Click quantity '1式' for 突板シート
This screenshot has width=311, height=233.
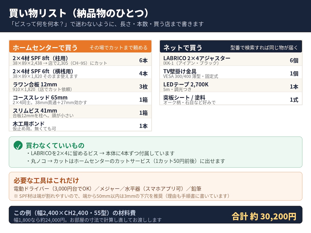[x=294, y=100]
